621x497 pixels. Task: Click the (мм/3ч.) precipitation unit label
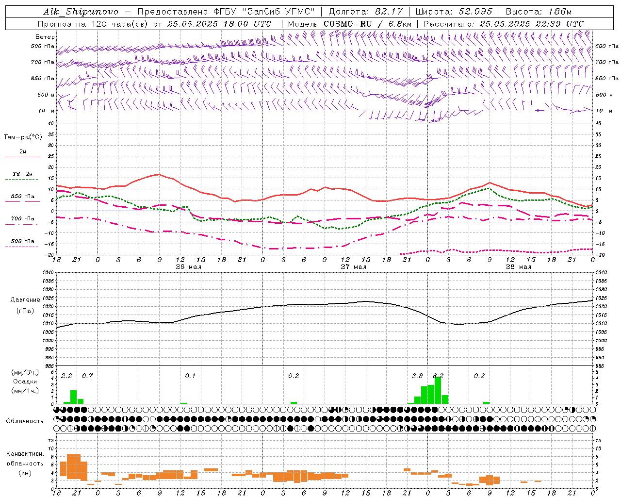click(x=25, y=372)
